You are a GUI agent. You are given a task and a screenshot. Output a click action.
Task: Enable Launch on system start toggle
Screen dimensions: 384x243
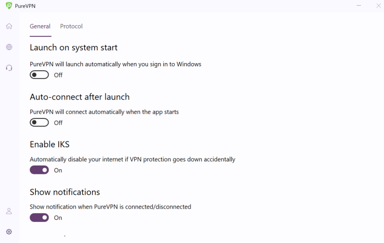pyautogui.click(x=39, y=75)
